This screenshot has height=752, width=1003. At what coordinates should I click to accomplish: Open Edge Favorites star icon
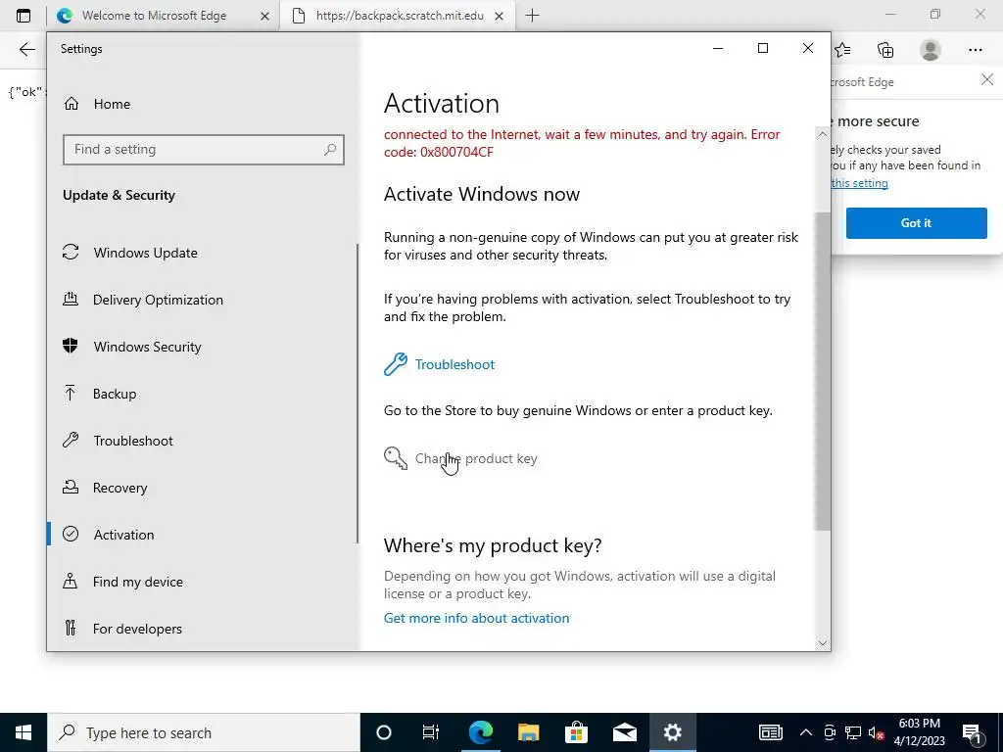pyautogui.click(x=842, y=50)
